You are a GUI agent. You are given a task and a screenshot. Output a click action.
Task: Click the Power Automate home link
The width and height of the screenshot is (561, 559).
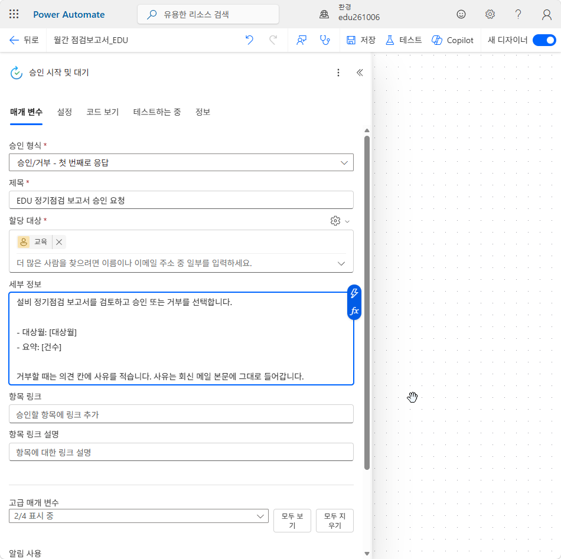(x=69, y=15)
